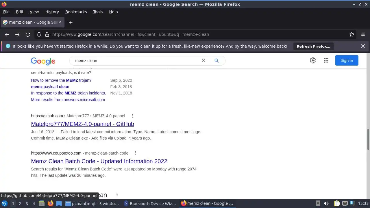This screenshot has width=370, height=208.
Task: Open the File menu
Action: [x=6, y=12]
